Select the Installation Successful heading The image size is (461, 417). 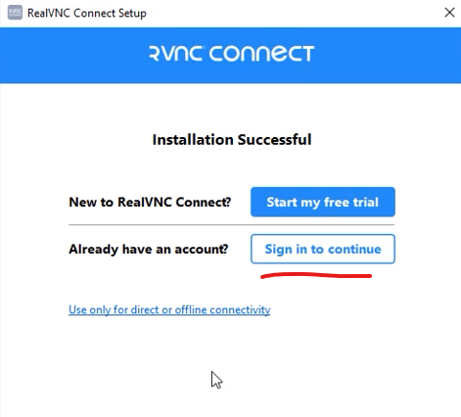pos(232,140)
